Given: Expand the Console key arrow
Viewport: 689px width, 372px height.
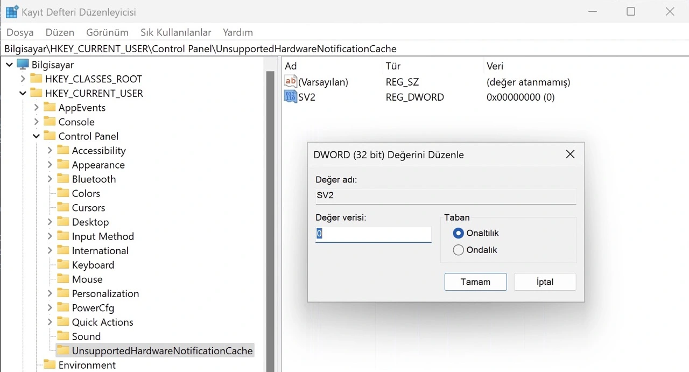Looking at the screenshot, I should pyautogui.click(x=36, y=122).
